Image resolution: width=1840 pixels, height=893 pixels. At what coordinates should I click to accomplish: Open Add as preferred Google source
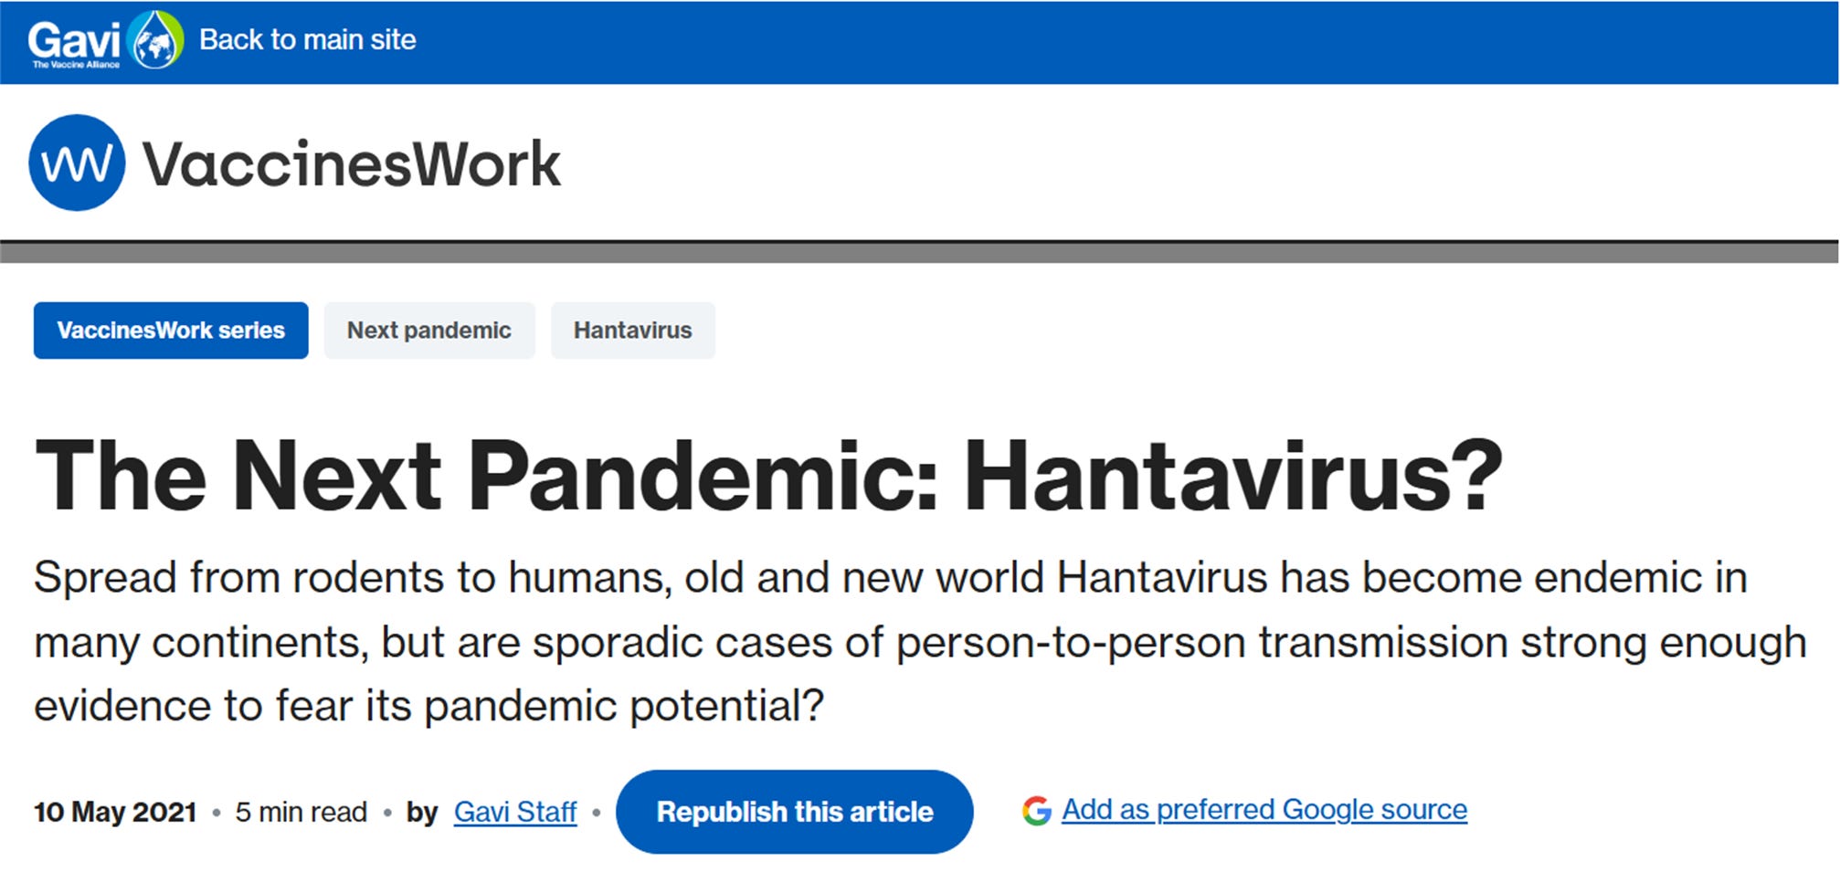(1264, 810)
